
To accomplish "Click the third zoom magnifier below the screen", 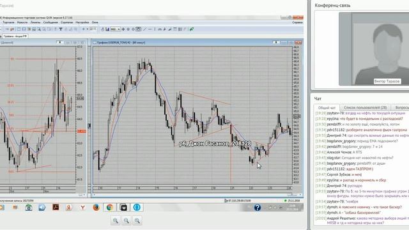I will click(x=137, y=220).
